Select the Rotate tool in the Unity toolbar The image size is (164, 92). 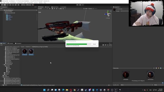pyautogui.click(x=7, y=5)
